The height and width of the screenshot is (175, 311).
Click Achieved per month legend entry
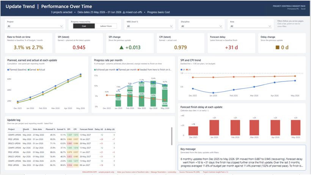(x=105, y=70)
